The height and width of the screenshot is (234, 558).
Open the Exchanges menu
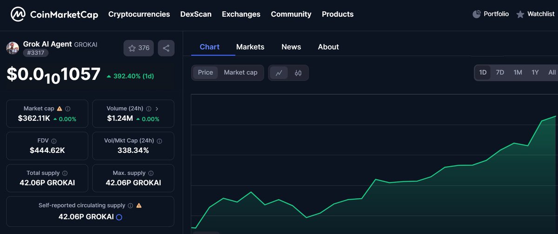(241, 14)
